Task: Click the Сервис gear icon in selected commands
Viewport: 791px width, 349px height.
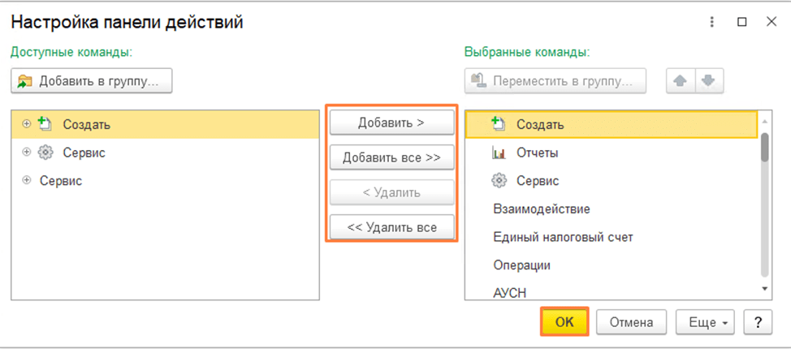Action: 499,181
